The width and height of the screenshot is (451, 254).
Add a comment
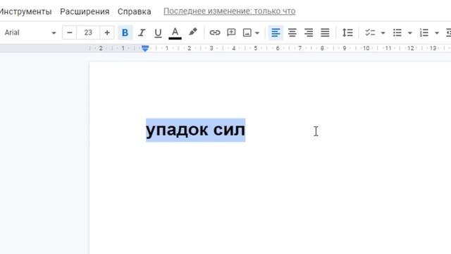coord(231,32)
